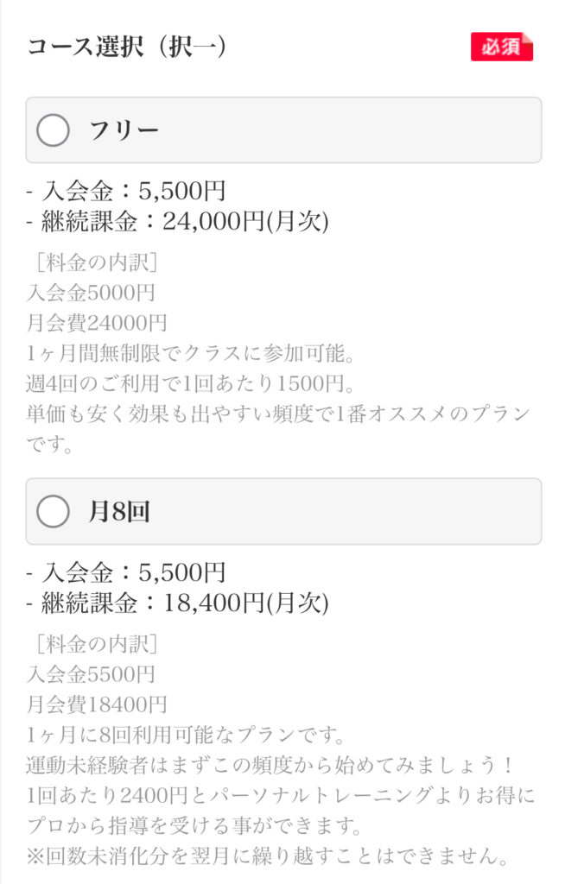The image size is (565, 884).
Task: Click the 入会金5000円 breakdown text
Action: pos(91,293)
